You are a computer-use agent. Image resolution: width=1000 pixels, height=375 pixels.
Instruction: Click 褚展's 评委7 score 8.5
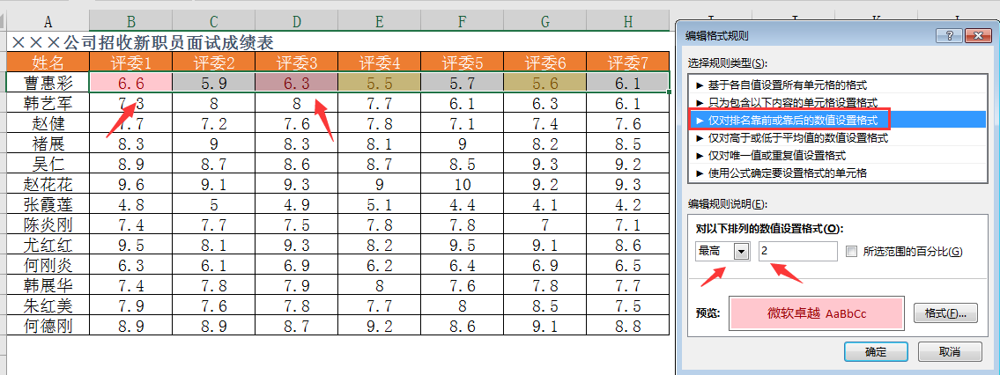(628, 143)
